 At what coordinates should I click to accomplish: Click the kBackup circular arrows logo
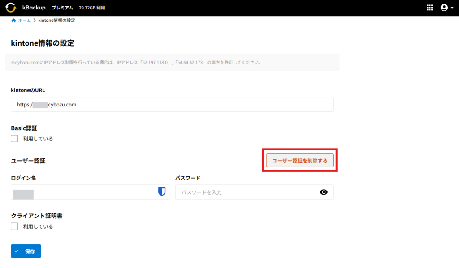(x=11, y=8)
